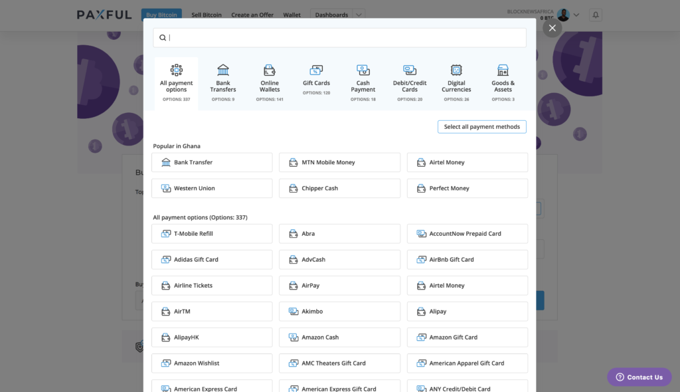The image size is (680, 392).
Task: Select the AdvCash option
Action: tap(339, 260)
